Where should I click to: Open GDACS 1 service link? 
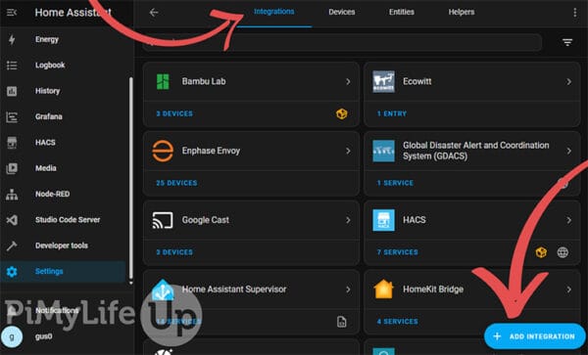pyautogui.click(x=395, y=183)
